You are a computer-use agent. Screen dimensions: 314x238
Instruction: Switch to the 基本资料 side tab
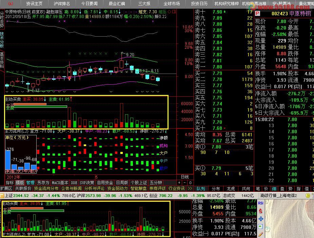point(2,60)
